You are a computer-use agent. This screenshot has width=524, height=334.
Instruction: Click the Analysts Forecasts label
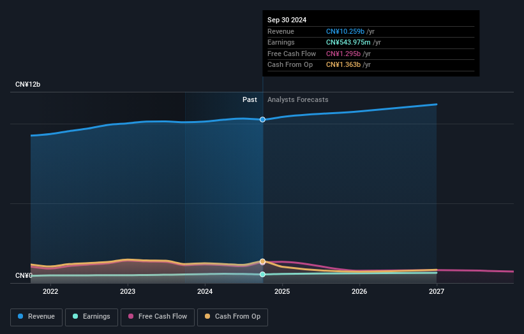click(x=298, y=100)
